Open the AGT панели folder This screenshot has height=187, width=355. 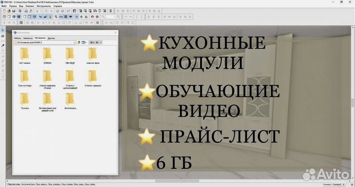point(25,55)
